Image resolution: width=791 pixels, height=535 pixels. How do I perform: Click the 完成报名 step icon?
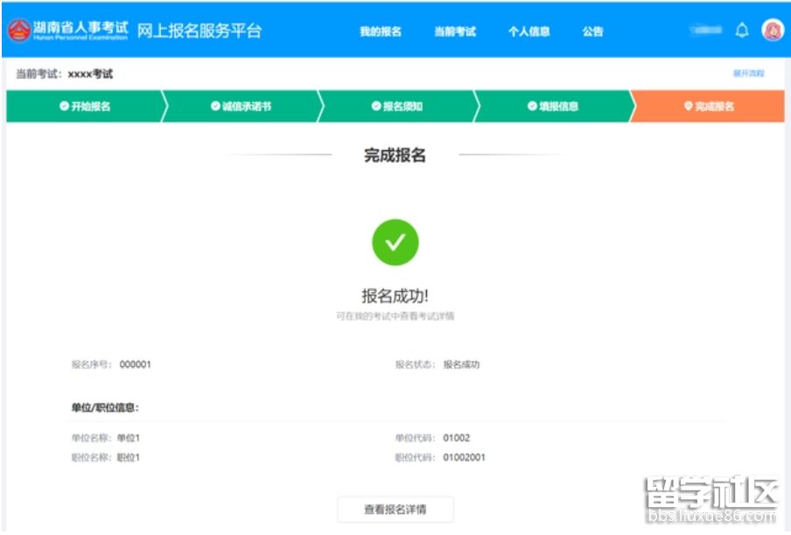tap(688, 107)
